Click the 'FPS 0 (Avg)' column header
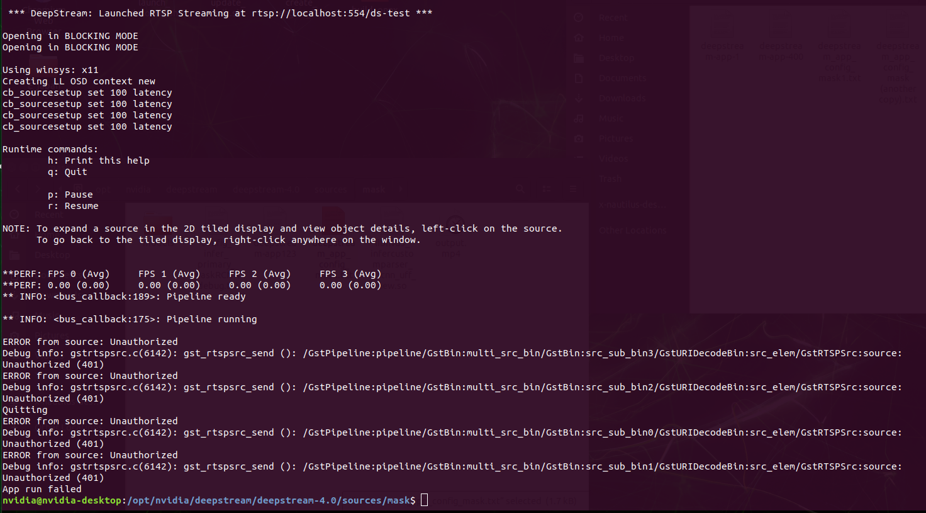This screenshot has width=926, height=513. (79, 274)
